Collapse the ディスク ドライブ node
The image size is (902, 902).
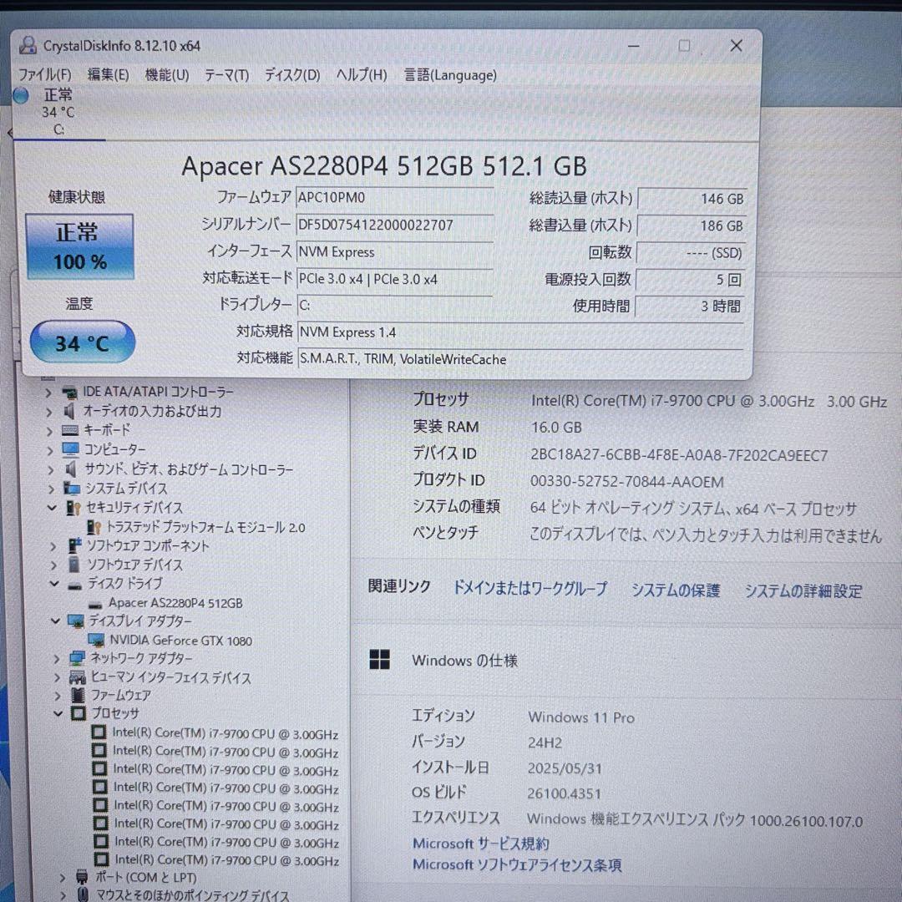point(54,584)
